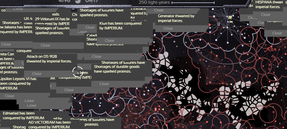Select yellow triangle next to red crown fleet

click(162, 109)
